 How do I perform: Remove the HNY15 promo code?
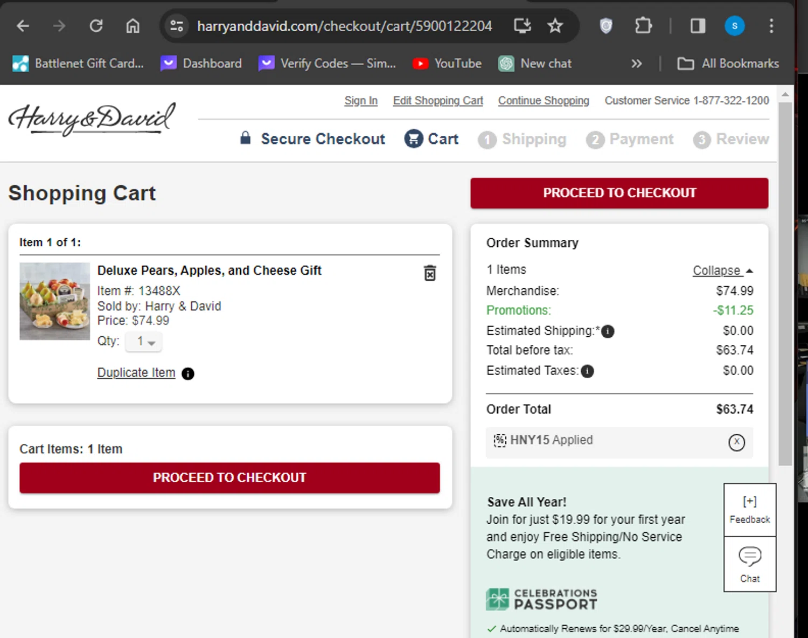[x=736, y=442]
